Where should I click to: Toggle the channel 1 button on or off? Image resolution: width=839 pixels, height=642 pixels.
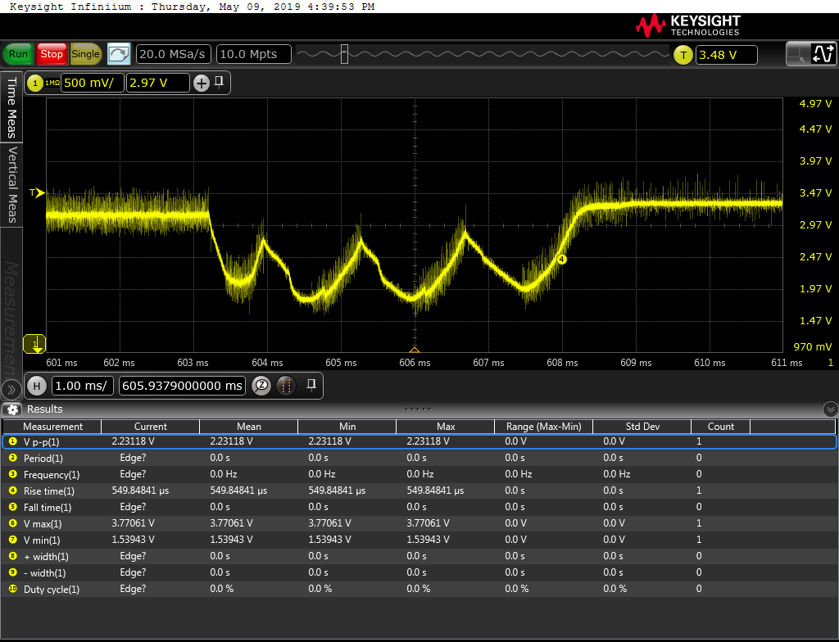pos(36,83)
